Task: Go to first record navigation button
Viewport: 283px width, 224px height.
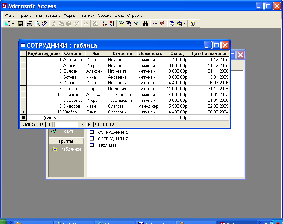Action: tap(42, 124)
